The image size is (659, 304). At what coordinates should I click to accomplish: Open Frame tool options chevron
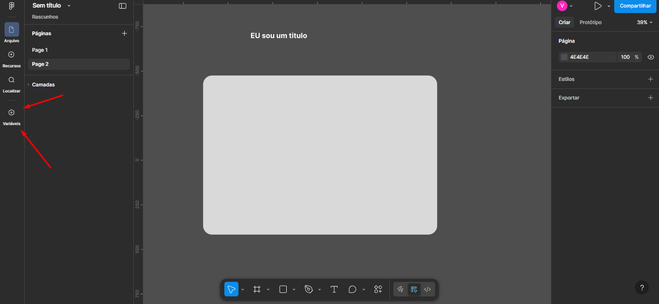(268, 290)
